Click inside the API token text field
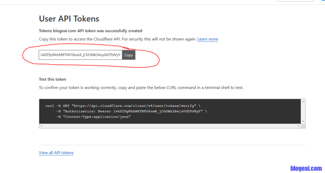325x173 pixels. point(81,55)
